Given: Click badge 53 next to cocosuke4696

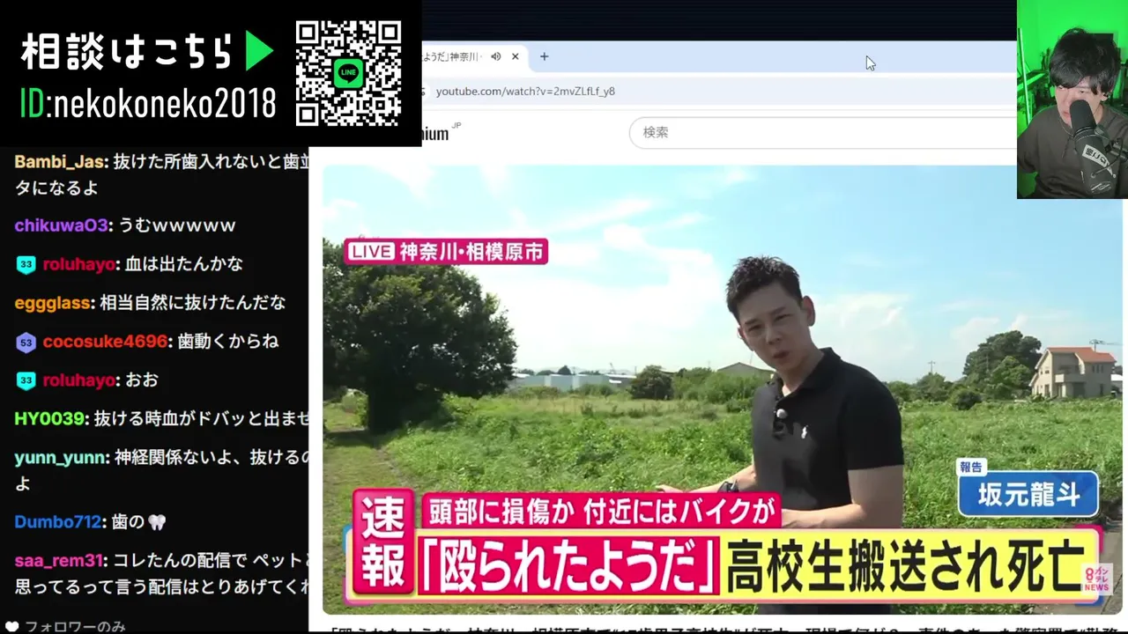Looking at the screenshot, I should 26,342.
